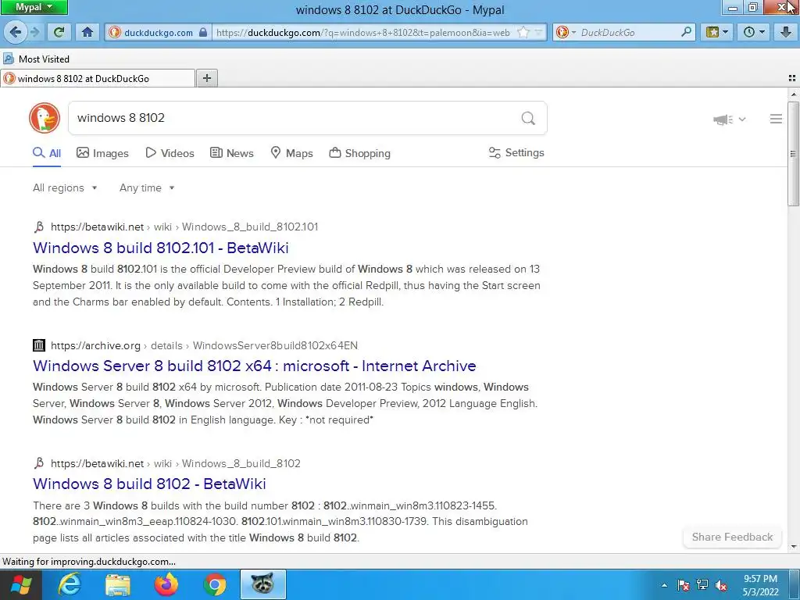Click the Mypal raccoon taskbar icon
800x600 pixels.
click(263, 584)
